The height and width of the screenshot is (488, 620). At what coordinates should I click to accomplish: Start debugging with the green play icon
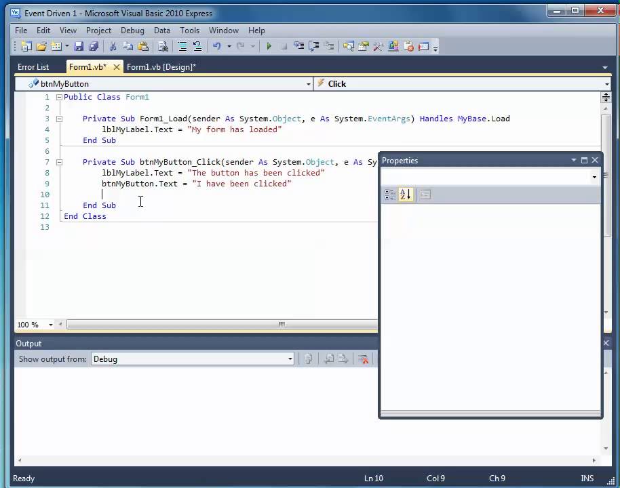click(x=269, y=47)
